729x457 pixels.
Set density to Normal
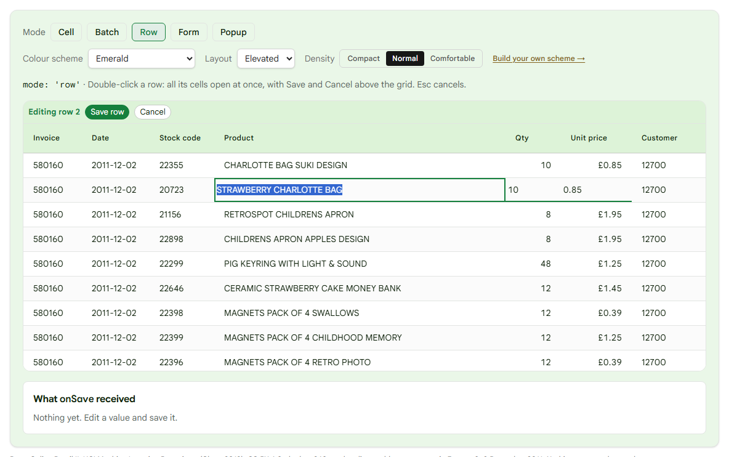pyautogui.click(x=405, y=59)
